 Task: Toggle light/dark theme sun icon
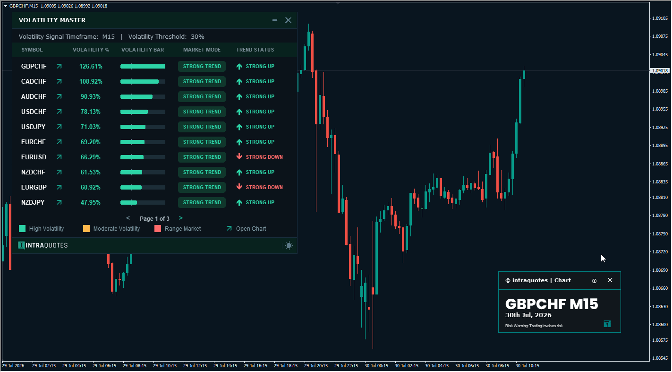289,245
